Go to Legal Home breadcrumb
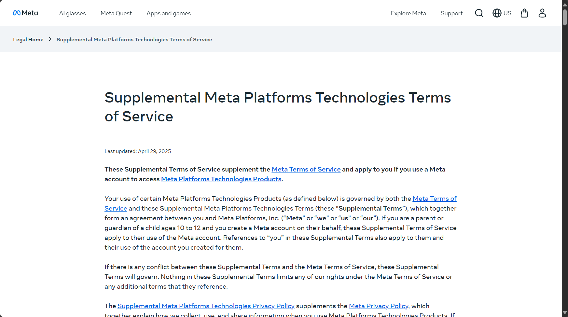This screenshot has width=568, height=317. click(28, 39)
